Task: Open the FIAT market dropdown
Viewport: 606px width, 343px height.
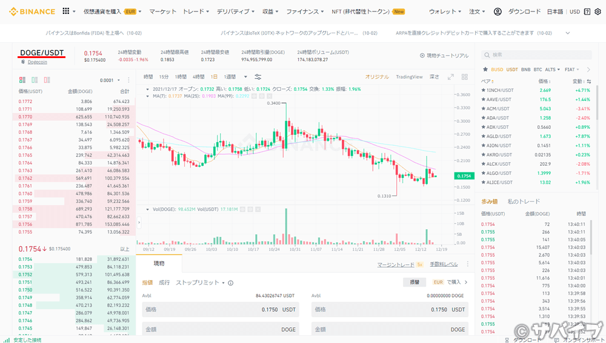Action: [x=572, y=70]
